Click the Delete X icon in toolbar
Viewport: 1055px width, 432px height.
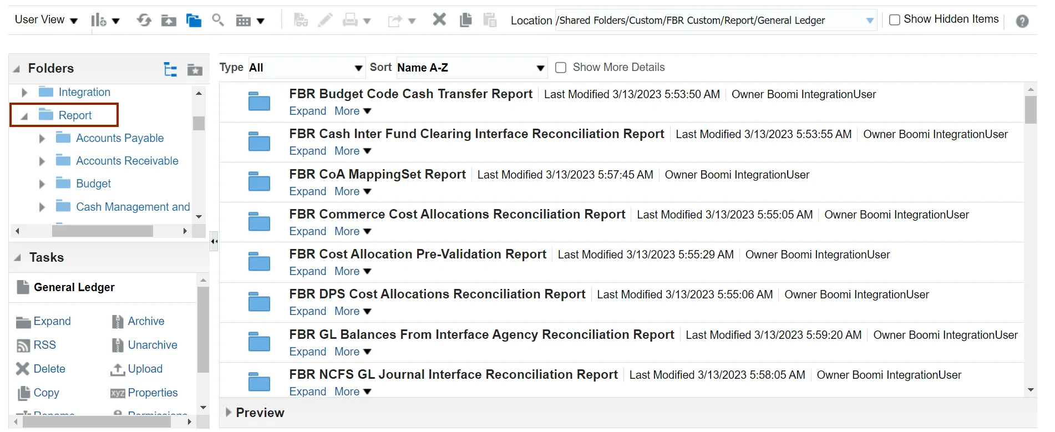tap(439, 20)
